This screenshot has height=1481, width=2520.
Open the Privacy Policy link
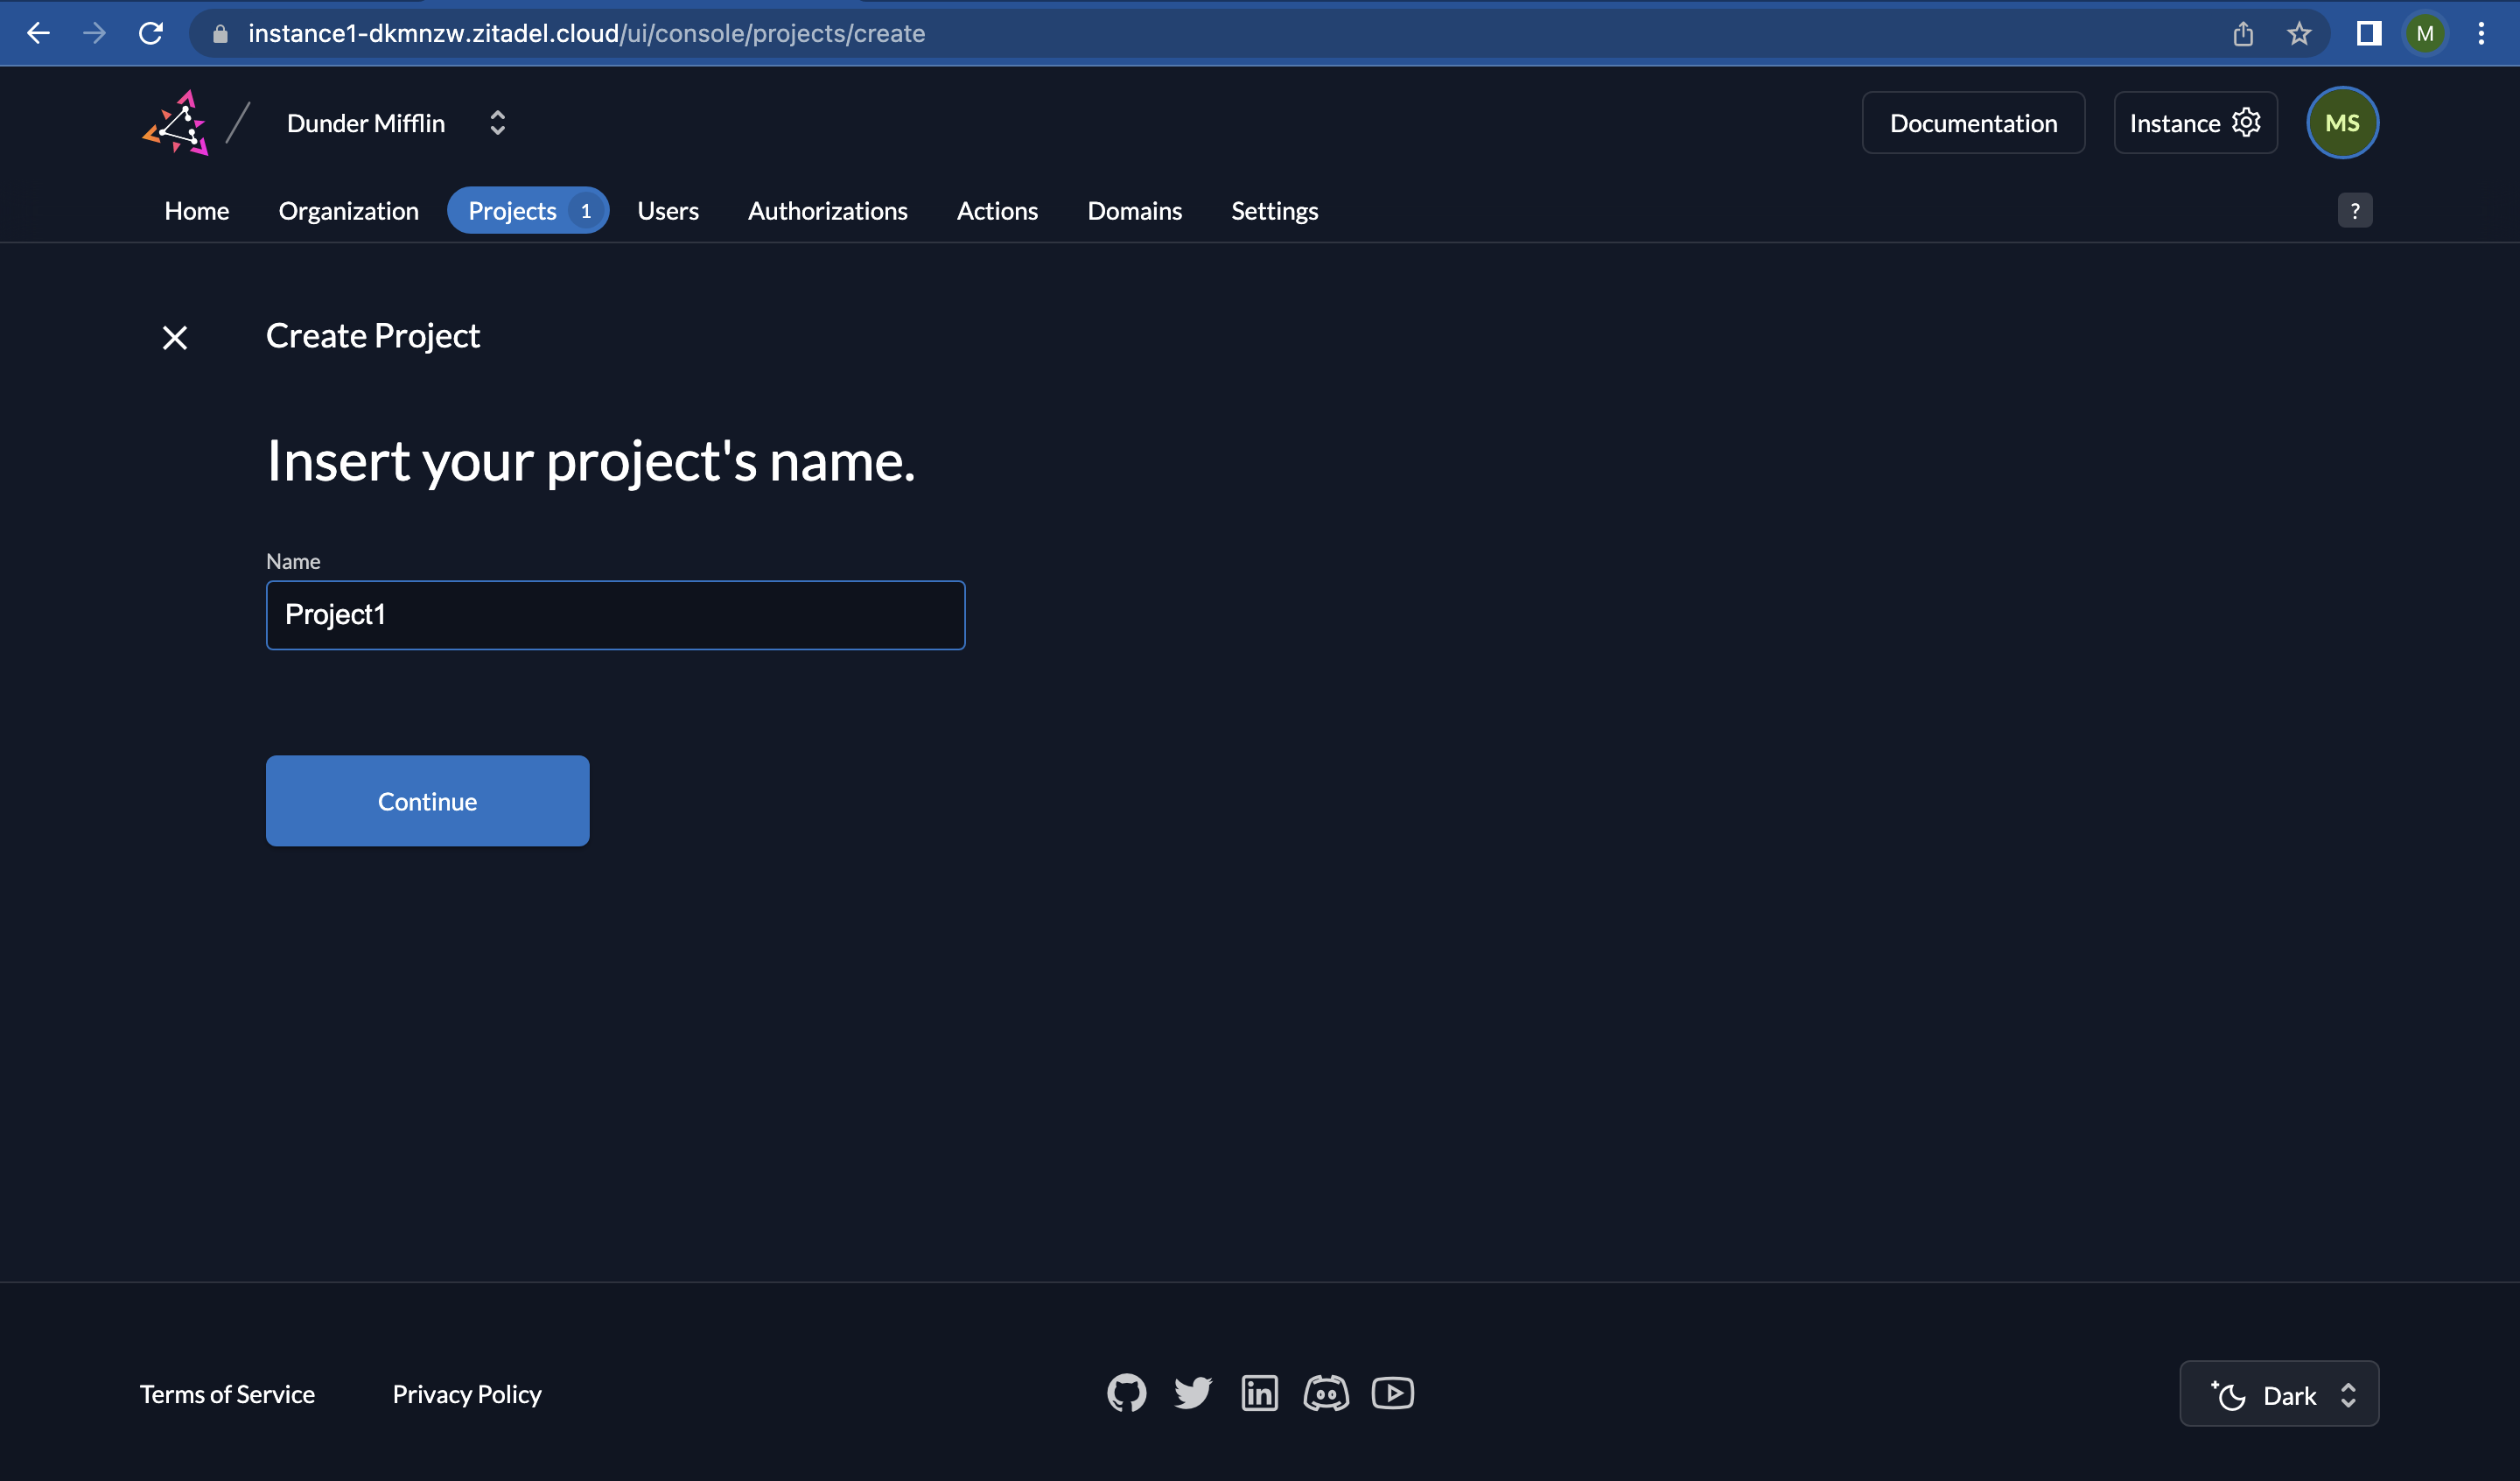click(x=467, y=1393)
